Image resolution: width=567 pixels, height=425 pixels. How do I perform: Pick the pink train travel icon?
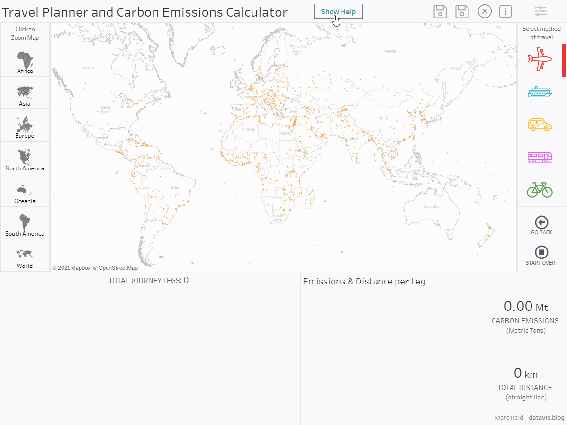540,157
